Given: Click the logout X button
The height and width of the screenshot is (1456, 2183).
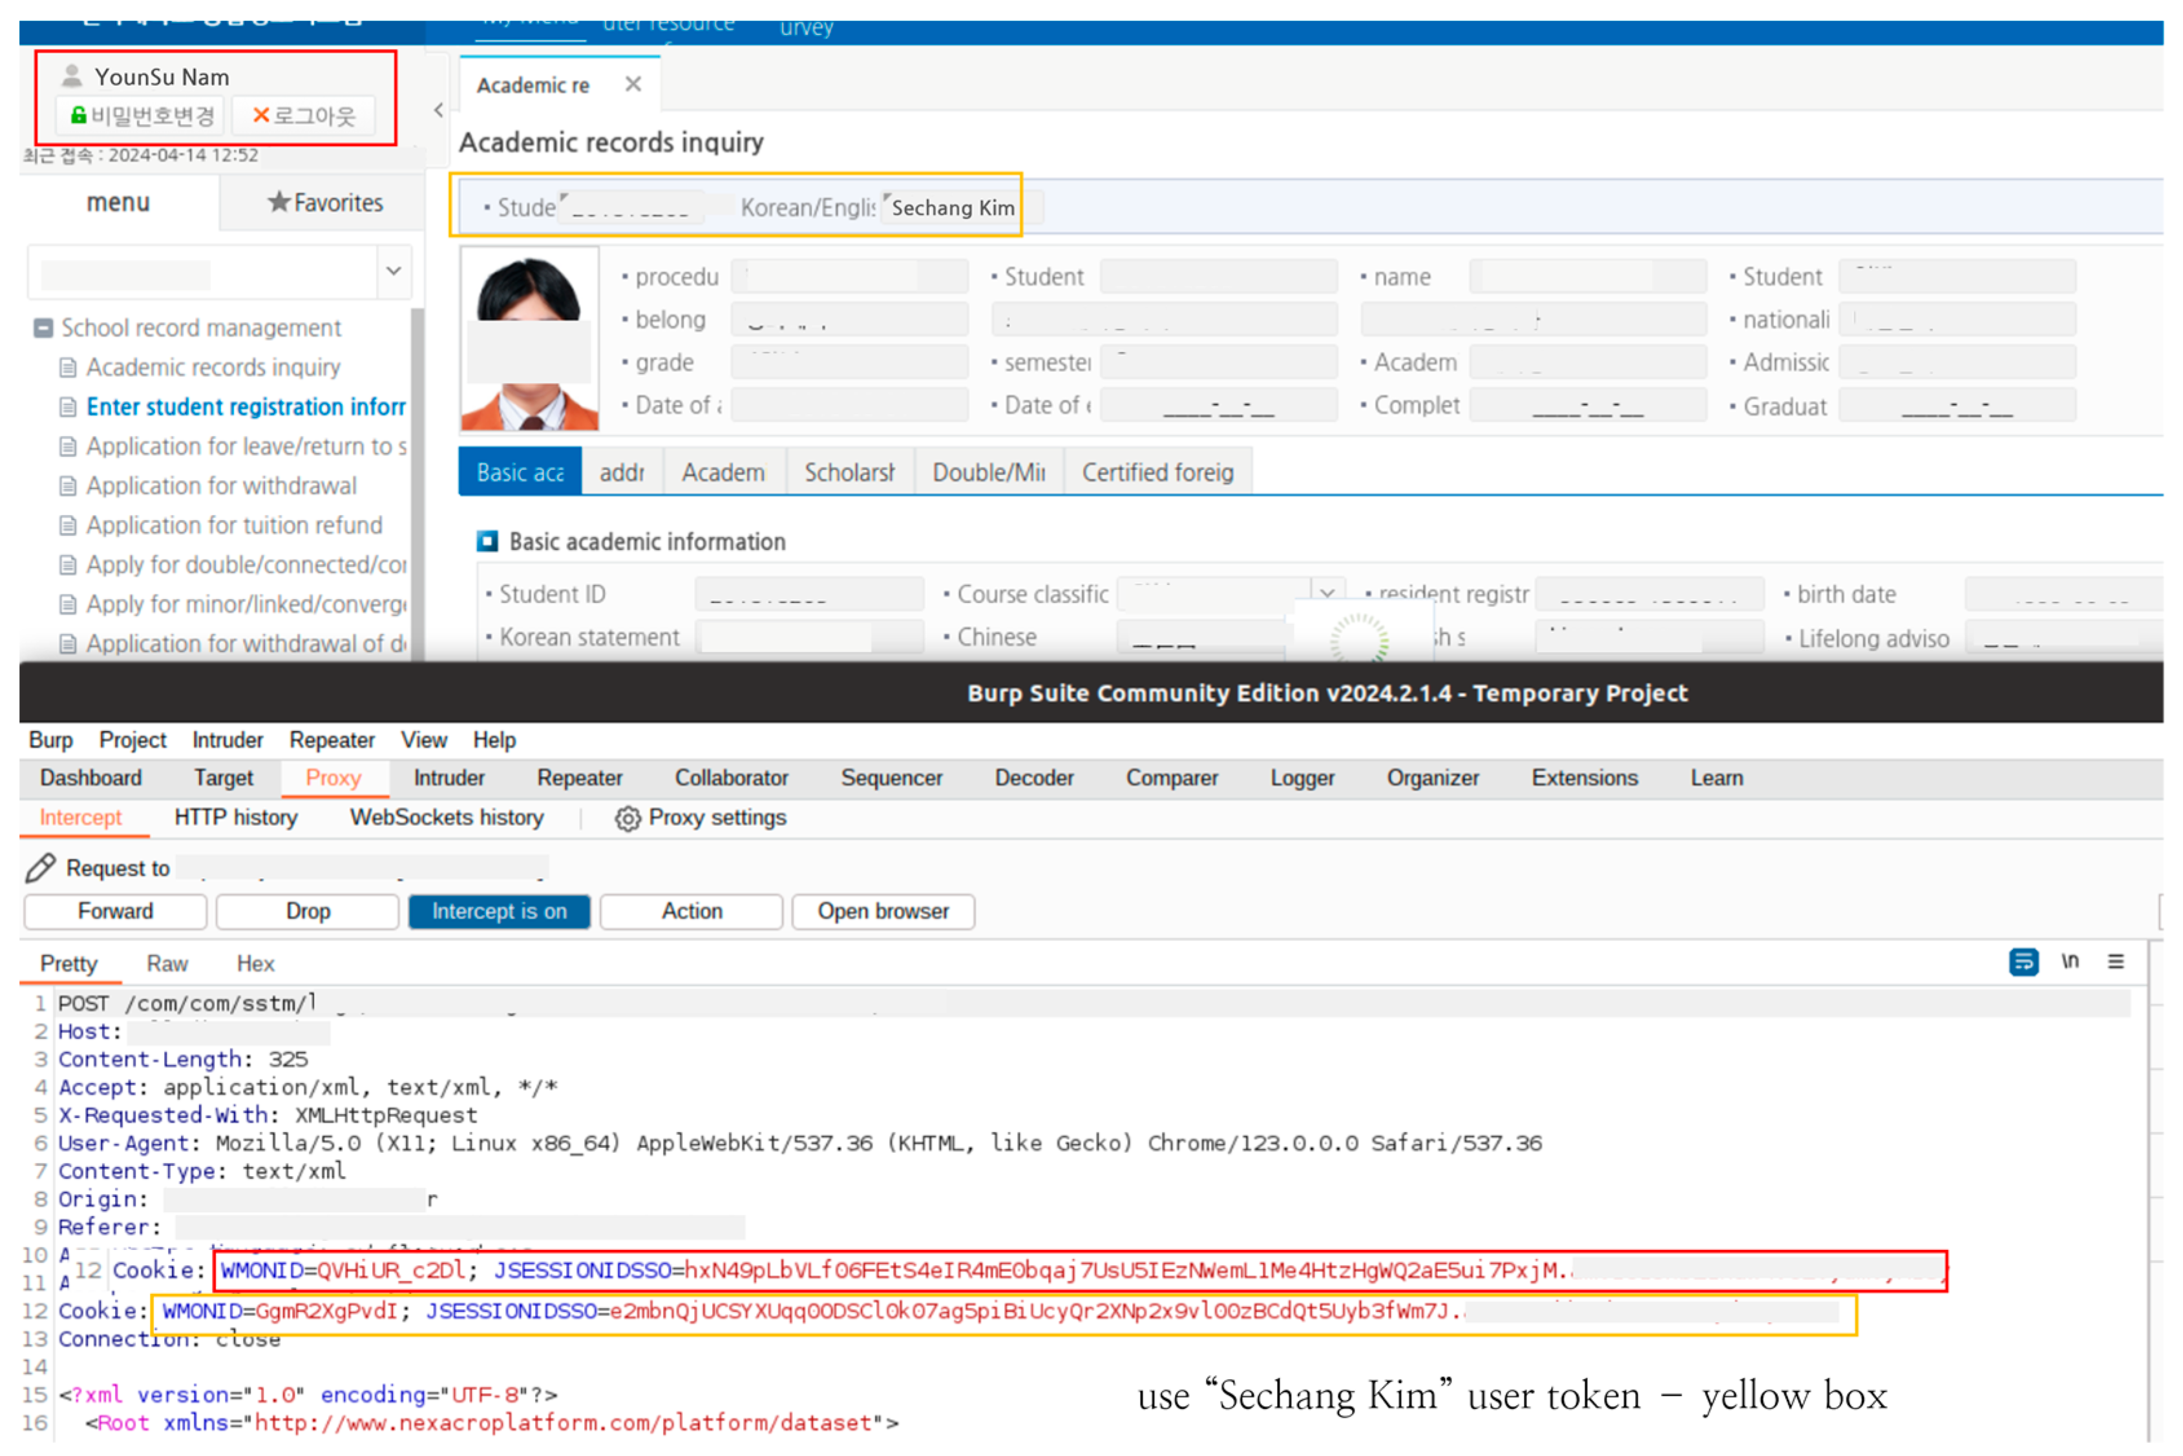Looking at the screenshot, I should tap(302, 115).
